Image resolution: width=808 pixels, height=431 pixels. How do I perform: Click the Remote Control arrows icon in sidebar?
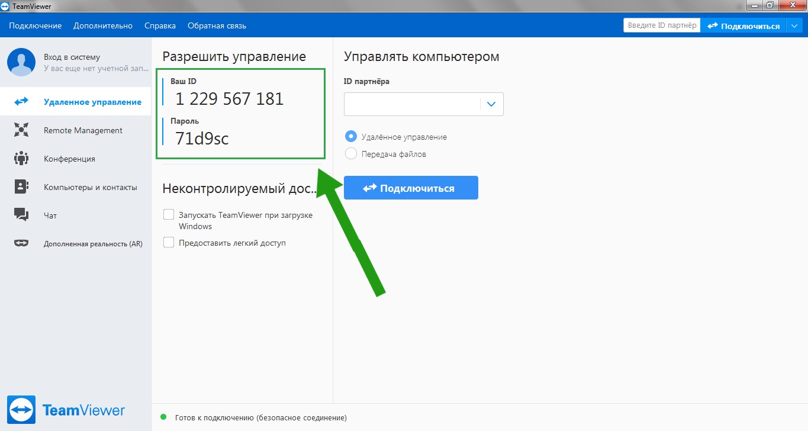click(x=21, y=102)
